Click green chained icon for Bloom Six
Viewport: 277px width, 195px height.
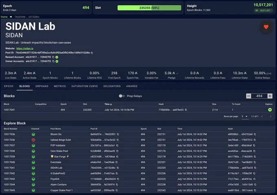click(x=33, y=134)
